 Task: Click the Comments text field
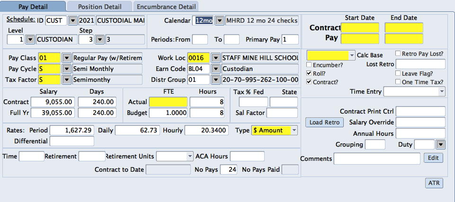tap(377, 158)
